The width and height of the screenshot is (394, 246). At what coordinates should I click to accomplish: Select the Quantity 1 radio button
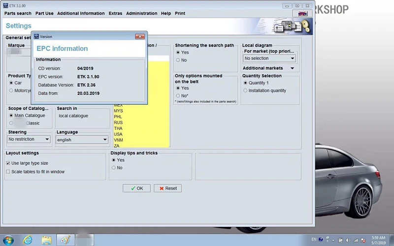pyautogui.click(x=245, y=83)
